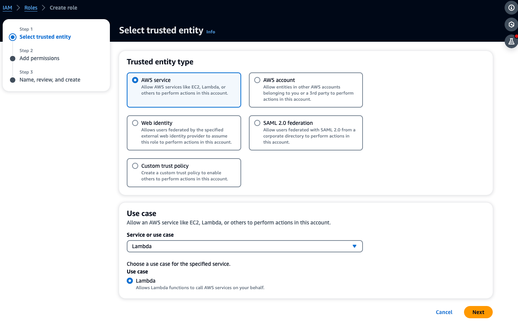Open the Service or use case dropdown
Image resolution: width=518 pixels, height=324 pixels.
pyautogui.click(x=245, y=246)
